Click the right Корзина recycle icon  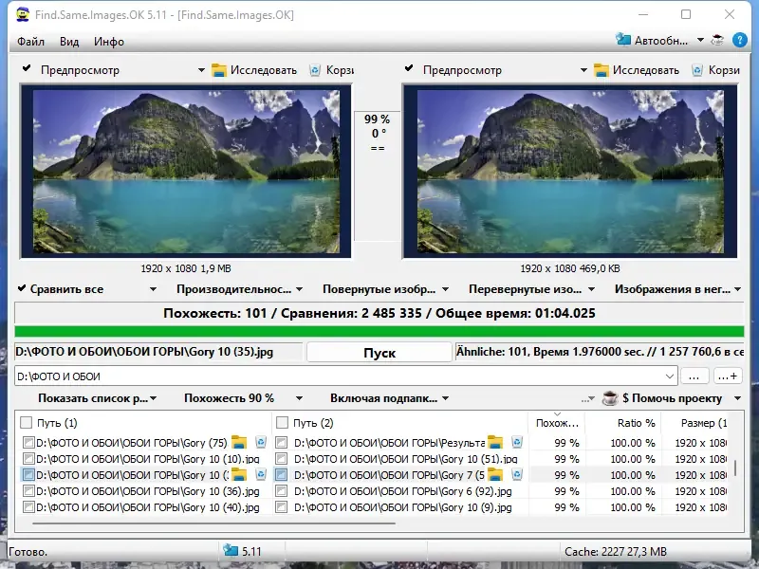697,70
